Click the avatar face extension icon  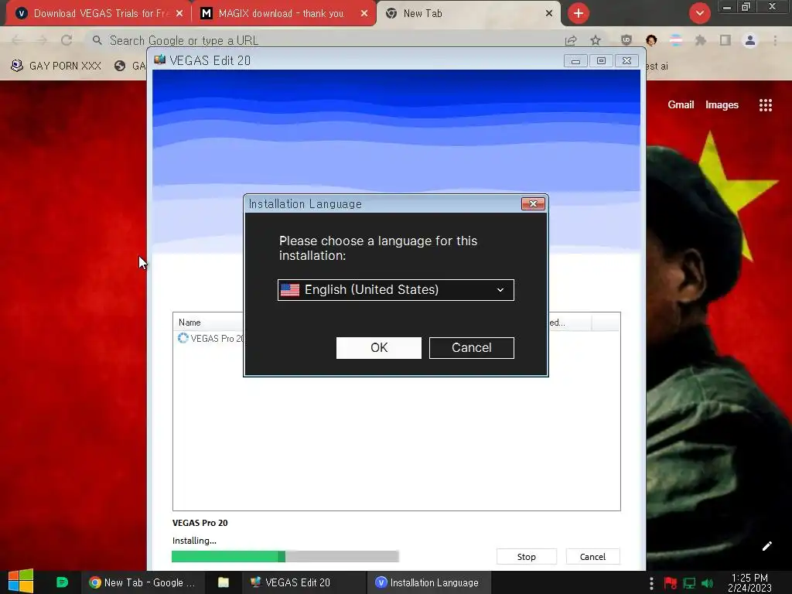[651, 40]
